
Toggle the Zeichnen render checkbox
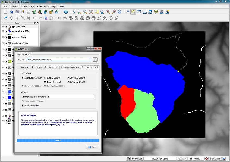tap(210, 159)
